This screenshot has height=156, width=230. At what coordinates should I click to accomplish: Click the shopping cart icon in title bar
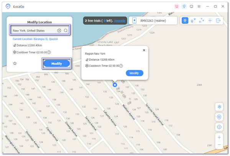(177, 7)
